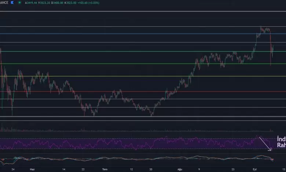Screen dimensions: 286x172
Task: Select the red horizontal support line
Action: [143, 91]
